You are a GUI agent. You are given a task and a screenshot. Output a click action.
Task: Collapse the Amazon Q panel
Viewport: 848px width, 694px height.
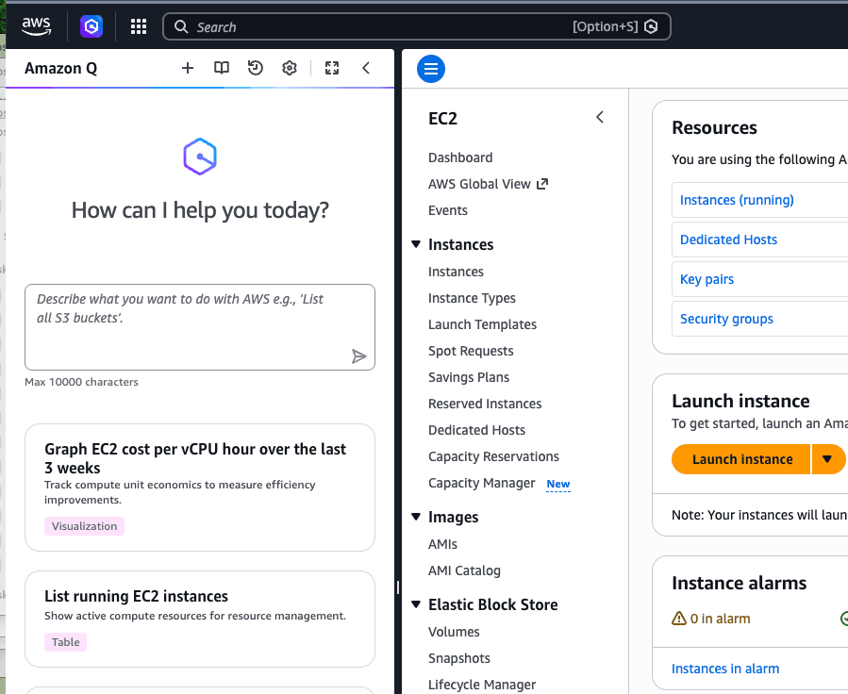pyautogui.click(x=366, y=68)
